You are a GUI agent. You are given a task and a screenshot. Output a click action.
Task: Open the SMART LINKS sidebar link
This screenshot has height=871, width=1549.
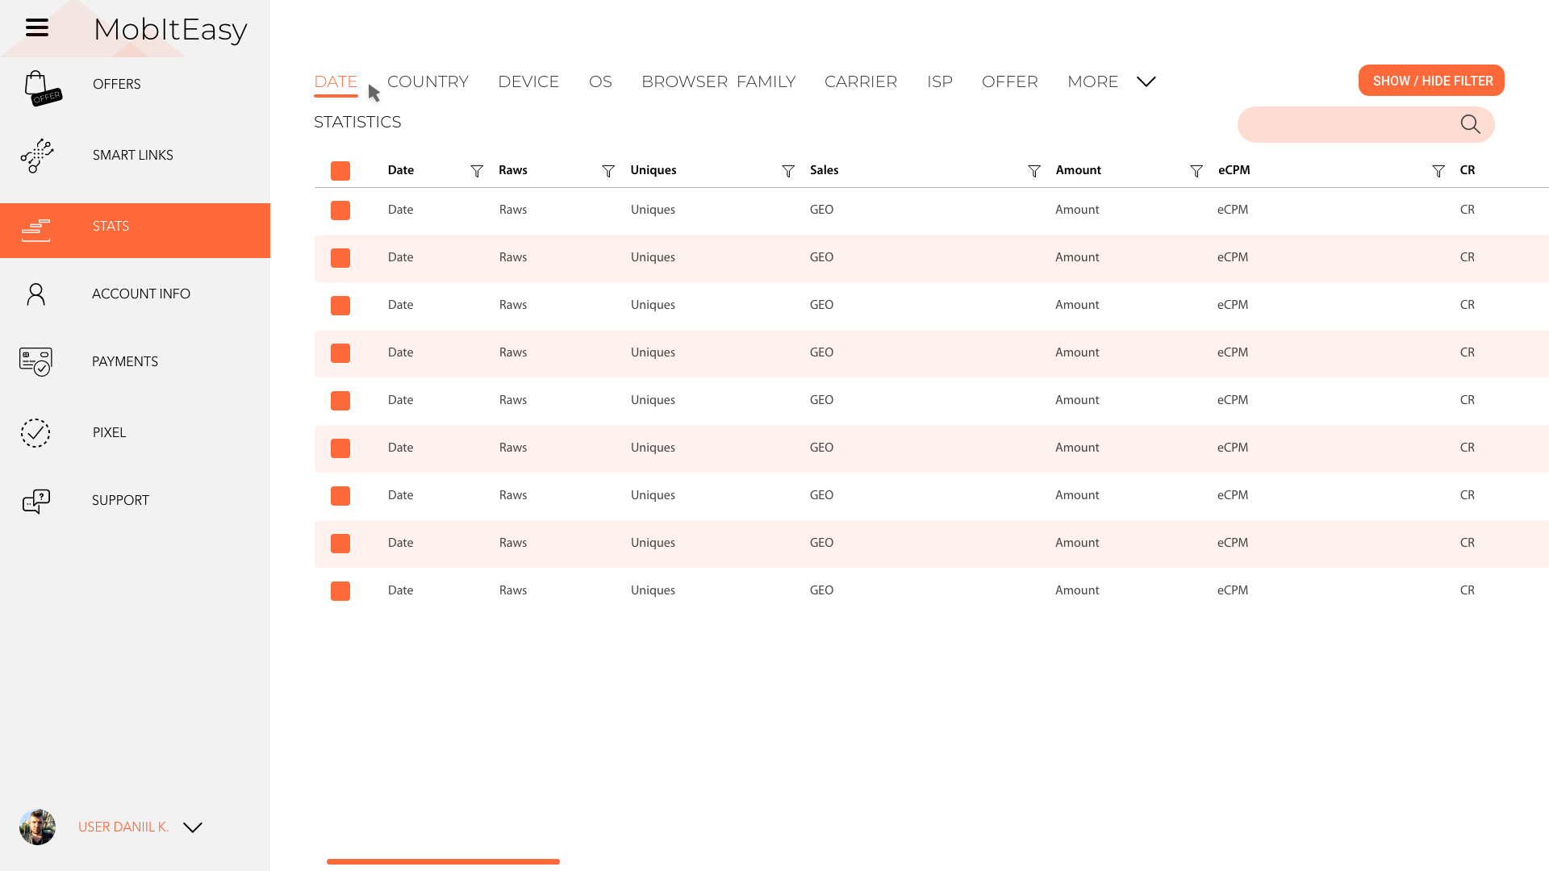pyautogui.click(x=133, y=155)
